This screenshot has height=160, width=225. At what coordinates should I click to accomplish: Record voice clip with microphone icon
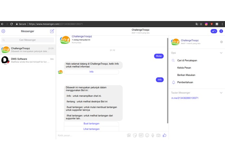(153, 135)
